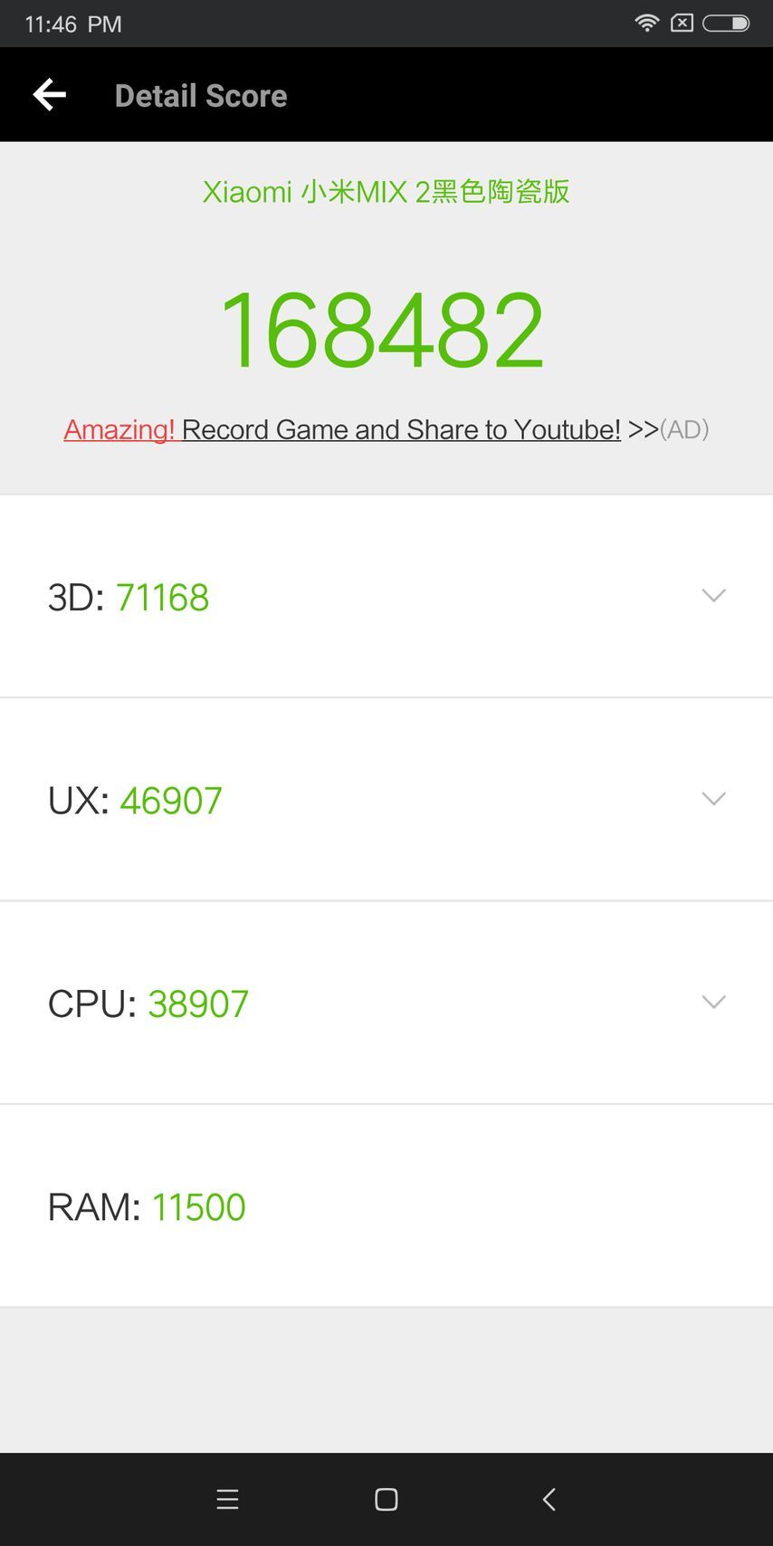773x1546 pixels.
Task: Open the Record Game and Share ad link
Action: (x=401, y=429)
